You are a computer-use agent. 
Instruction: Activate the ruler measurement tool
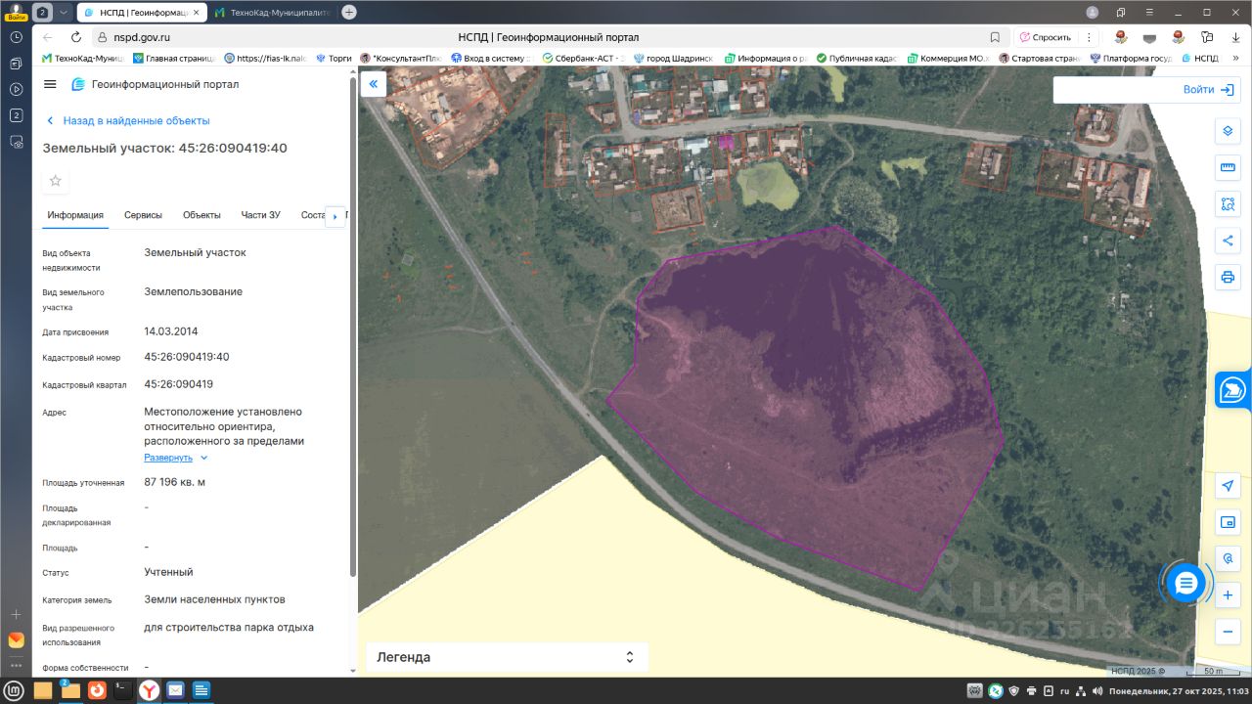(1228, 168)
